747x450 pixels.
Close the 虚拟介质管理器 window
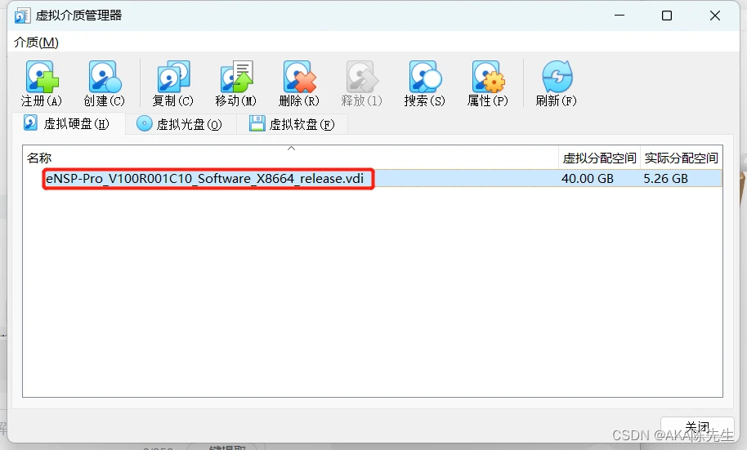click(715, 16)
